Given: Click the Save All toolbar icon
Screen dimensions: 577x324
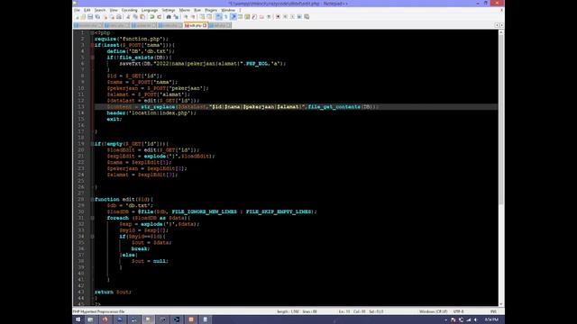Looking at the screenshot, I should [97, 17].
